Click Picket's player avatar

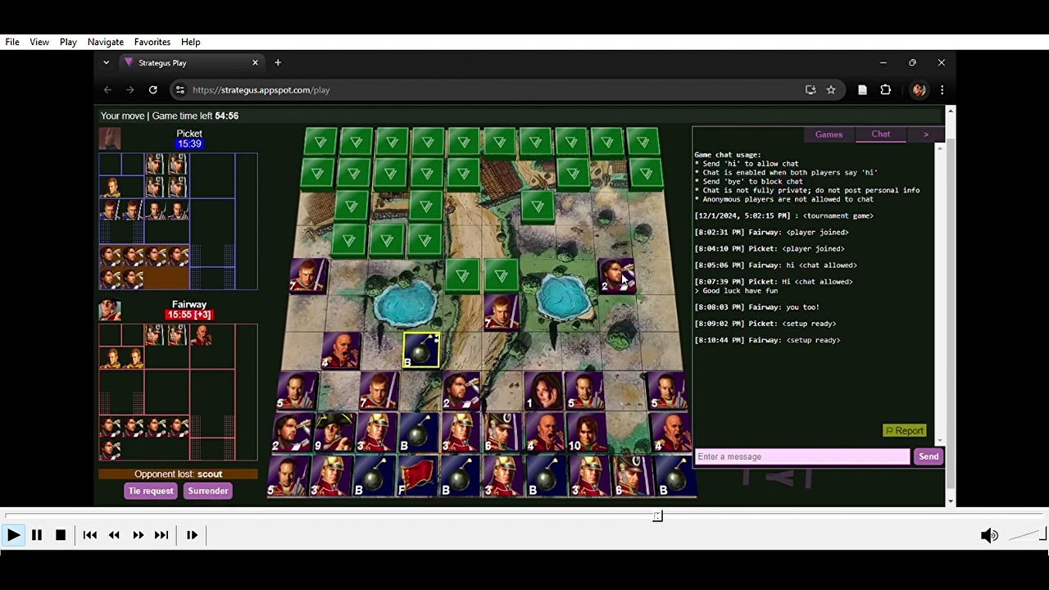click(110, 138)
